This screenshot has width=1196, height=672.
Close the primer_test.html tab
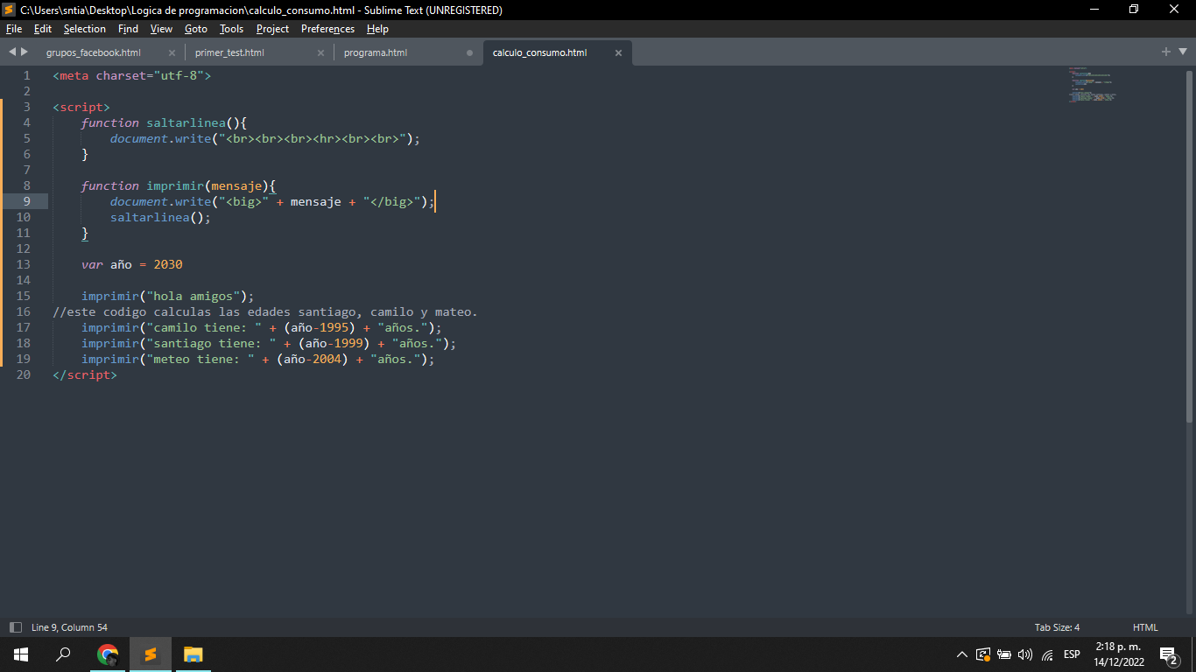click(x=320, y=52)
